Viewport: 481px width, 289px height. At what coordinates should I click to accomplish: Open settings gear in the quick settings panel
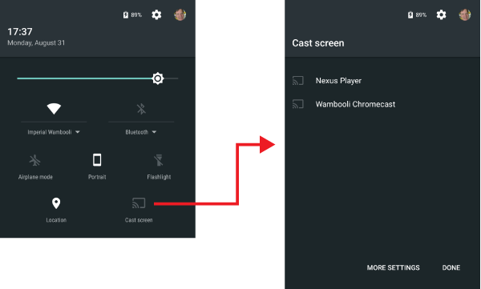156,14
